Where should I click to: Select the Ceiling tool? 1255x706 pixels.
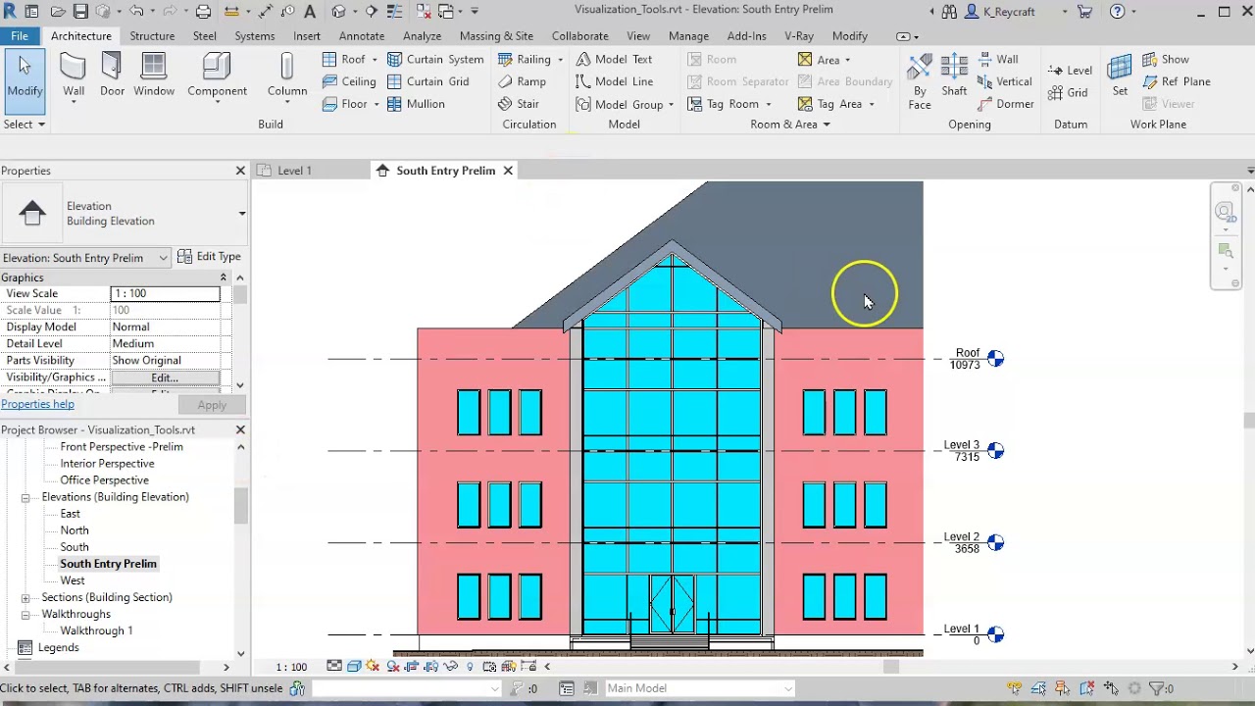coord(348,81)
